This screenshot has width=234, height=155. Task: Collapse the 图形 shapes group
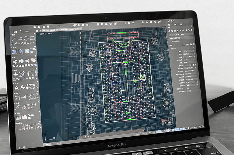[11, 35]
